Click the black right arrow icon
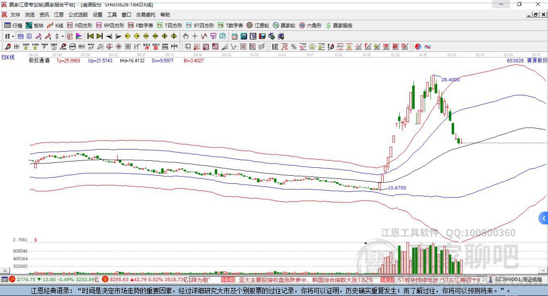 pyautogui.click(x=118, y=36)
